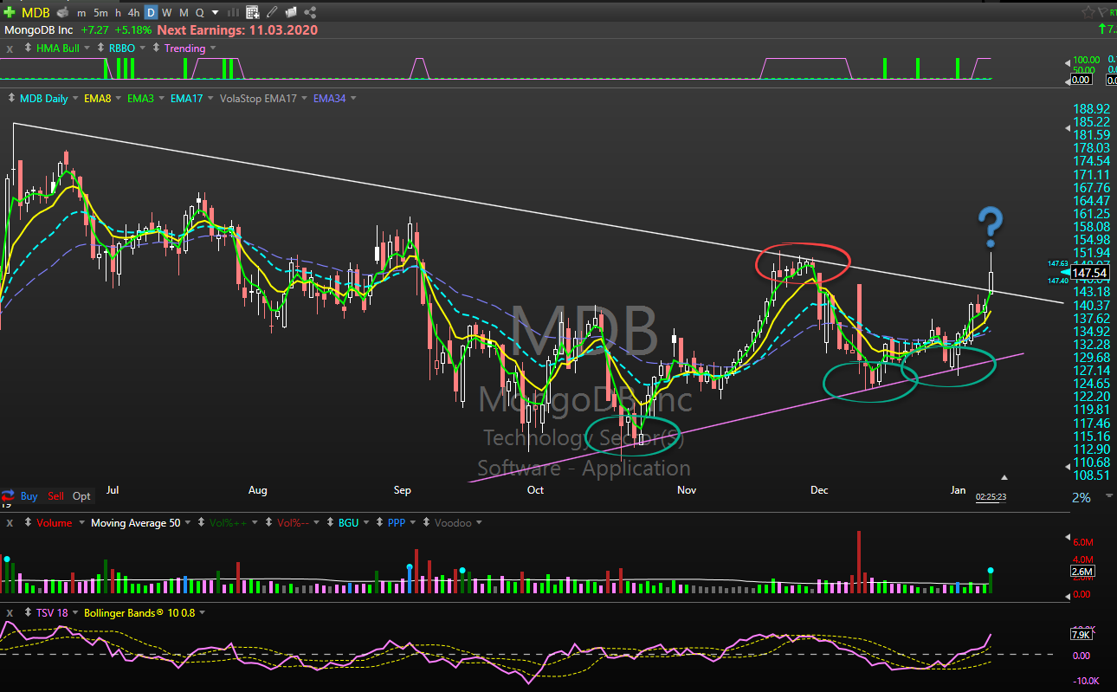
Task: Select the 5m timeframe
Action: coord(100,12)
